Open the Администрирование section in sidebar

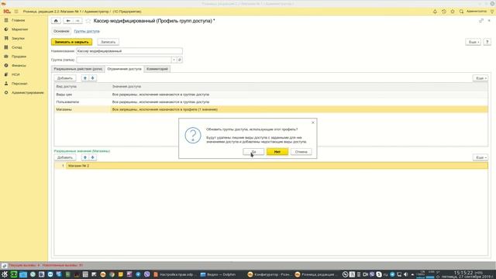(28, 93)
